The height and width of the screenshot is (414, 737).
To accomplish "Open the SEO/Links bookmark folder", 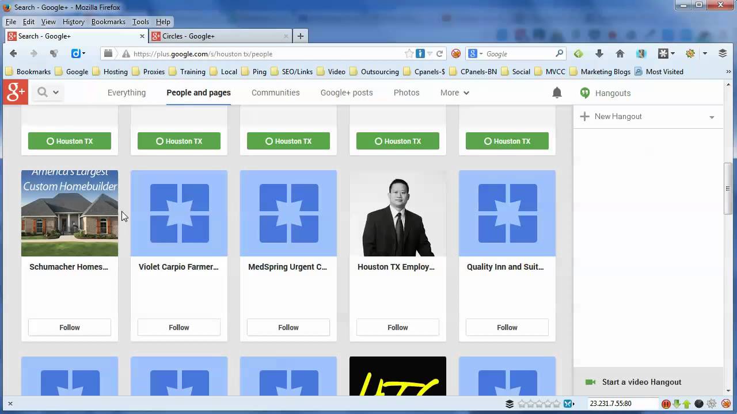I will tap(292, 71).
